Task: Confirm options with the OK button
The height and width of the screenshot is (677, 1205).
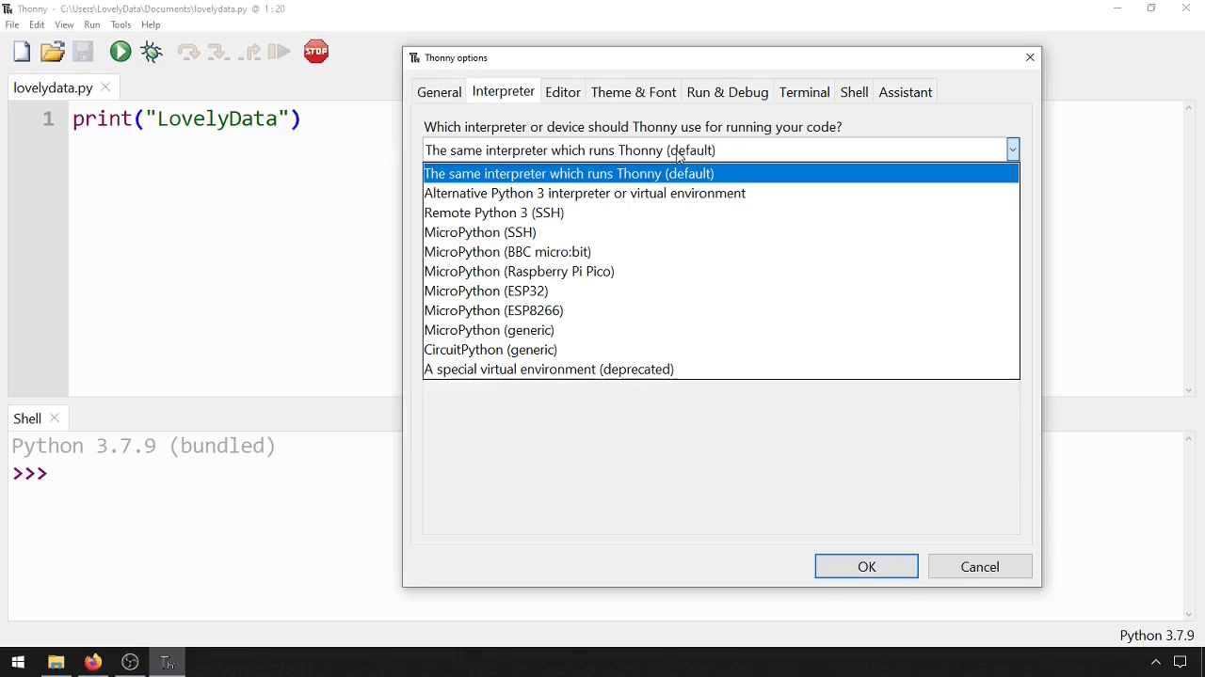Action: coord(866,567)
